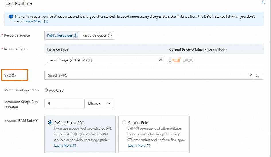Click the edit pencil icon for instance type
Viewport: 271px width, 157px height.
pos(160,60)
